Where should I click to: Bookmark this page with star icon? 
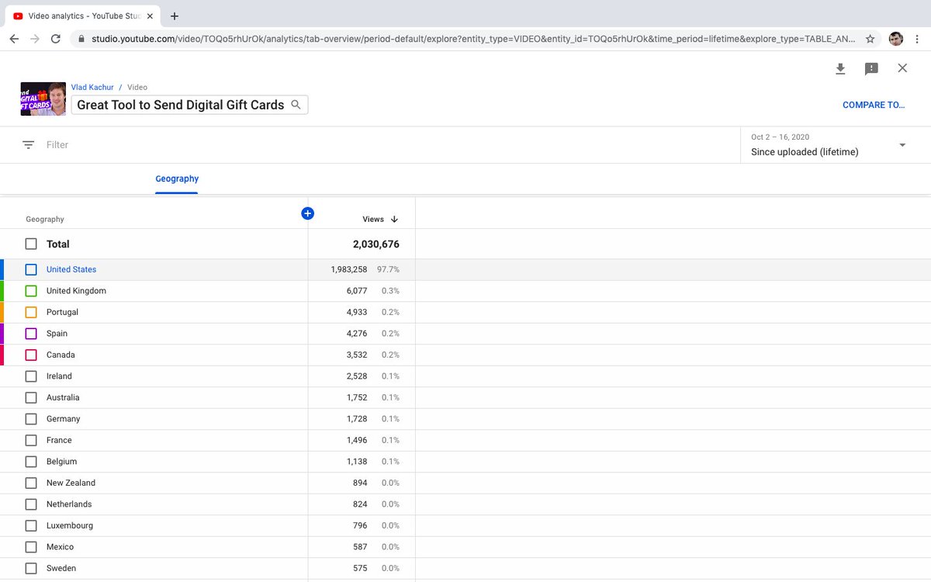coord(870,39)
